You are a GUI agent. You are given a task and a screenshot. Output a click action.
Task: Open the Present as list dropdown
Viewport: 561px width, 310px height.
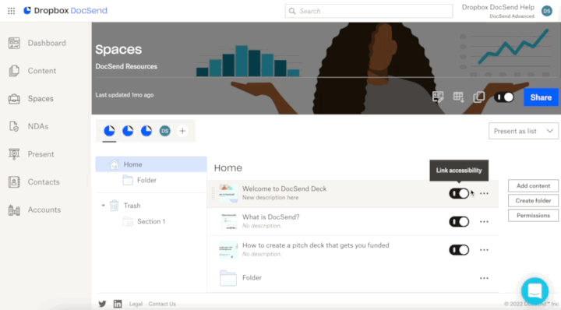[523, 131]
